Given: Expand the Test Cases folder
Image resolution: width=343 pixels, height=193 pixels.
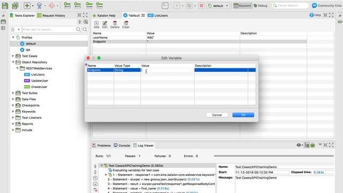Looking at the screenshot, I should click(13, 56).
